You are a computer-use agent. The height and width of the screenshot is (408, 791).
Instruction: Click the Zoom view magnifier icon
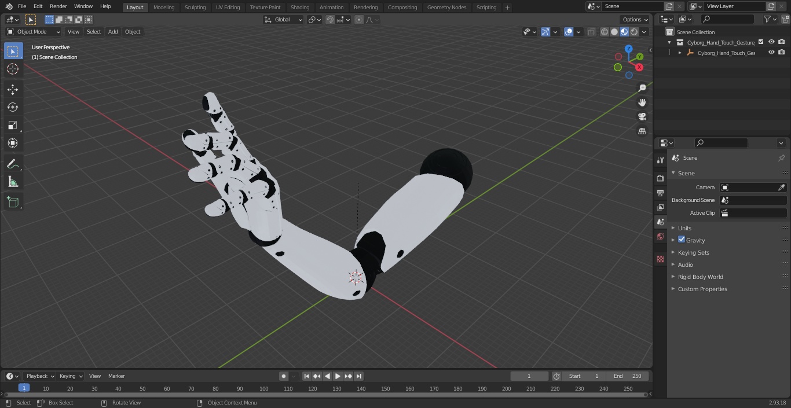[x=642, y=88]
